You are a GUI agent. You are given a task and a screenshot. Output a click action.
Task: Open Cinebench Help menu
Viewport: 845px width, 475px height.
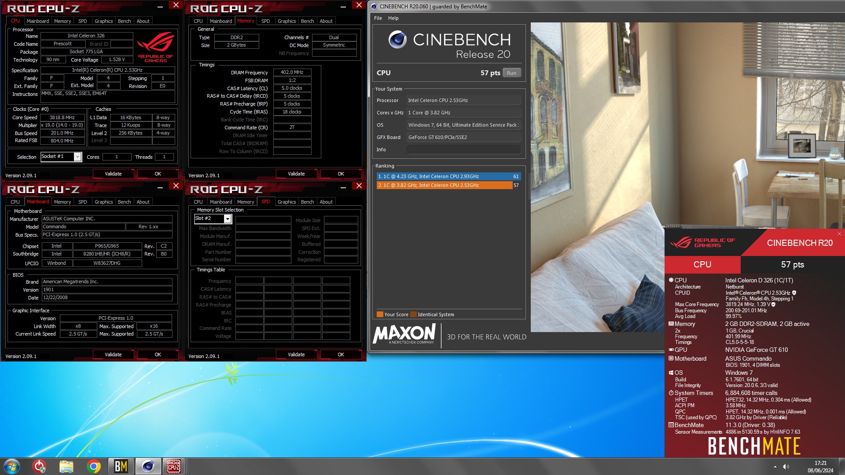click(x=393, y=18)
